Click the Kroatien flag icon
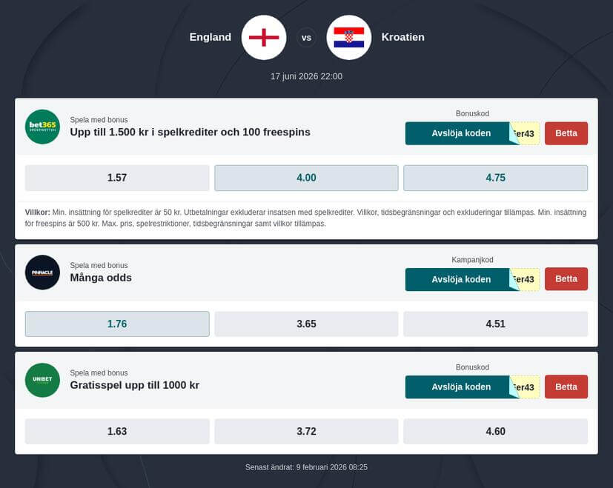The image size is (613, 488). tap(348, 37)
